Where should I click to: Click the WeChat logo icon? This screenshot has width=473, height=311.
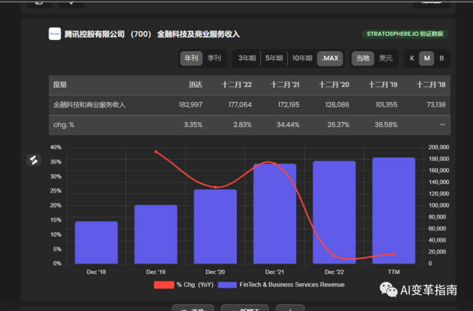(389, 290)
